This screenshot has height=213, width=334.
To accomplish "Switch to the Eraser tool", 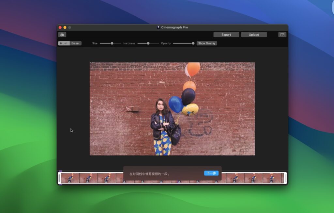I will [x=75, y=43].
